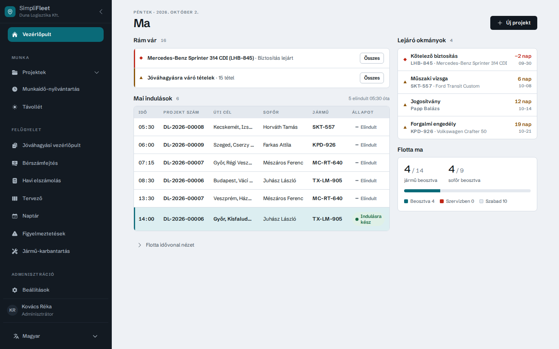Click the Projektek folder icon
The height and width of the screenshot is (349, 559).
coord(15,73)
